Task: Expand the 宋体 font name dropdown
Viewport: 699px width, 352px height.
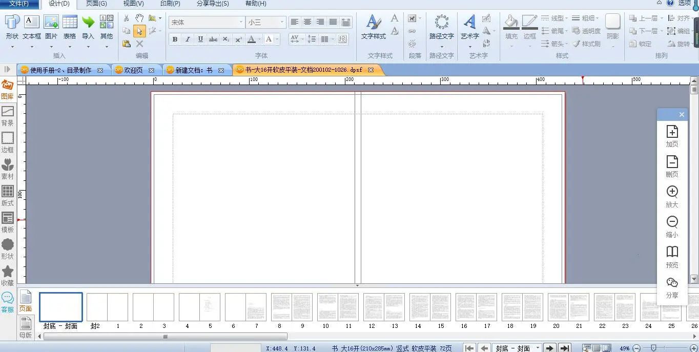Action: click(x=241, y=23)
